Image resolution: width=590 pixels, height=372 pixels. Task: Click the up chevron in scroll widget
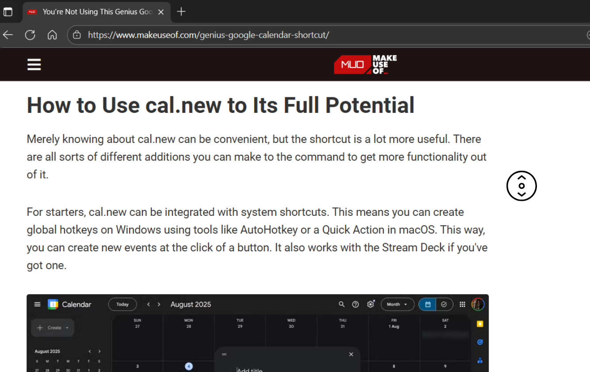coord(521,177)
